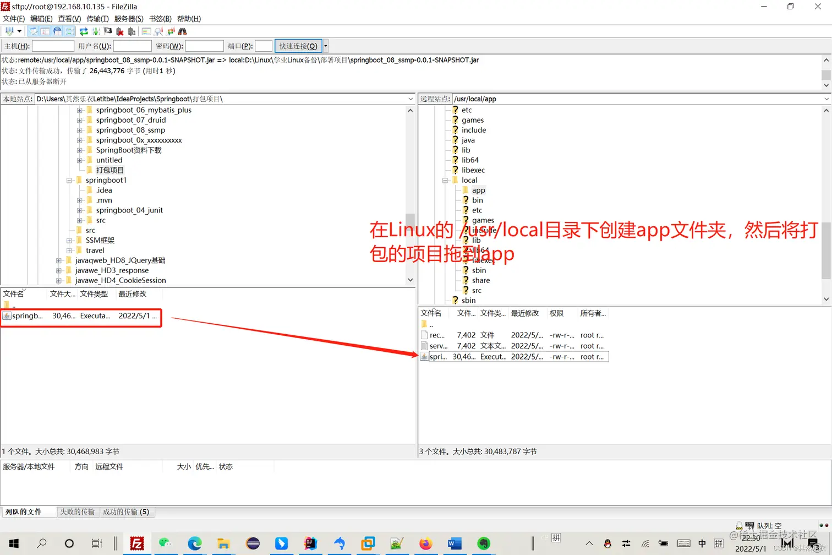The height and width of the screenshot is (555, 832).
Task: Open the Site Manager toolbar icon
Action: [x=9, y=31]
